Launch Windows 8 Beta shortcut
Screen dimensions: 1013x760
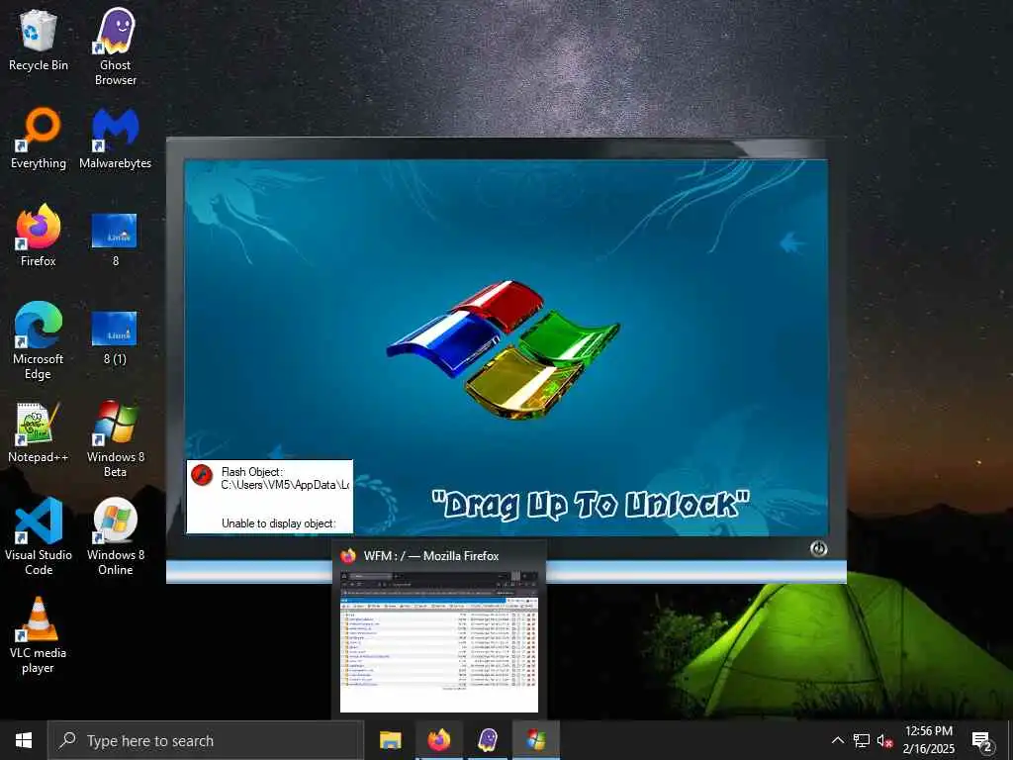pos(115,439)
